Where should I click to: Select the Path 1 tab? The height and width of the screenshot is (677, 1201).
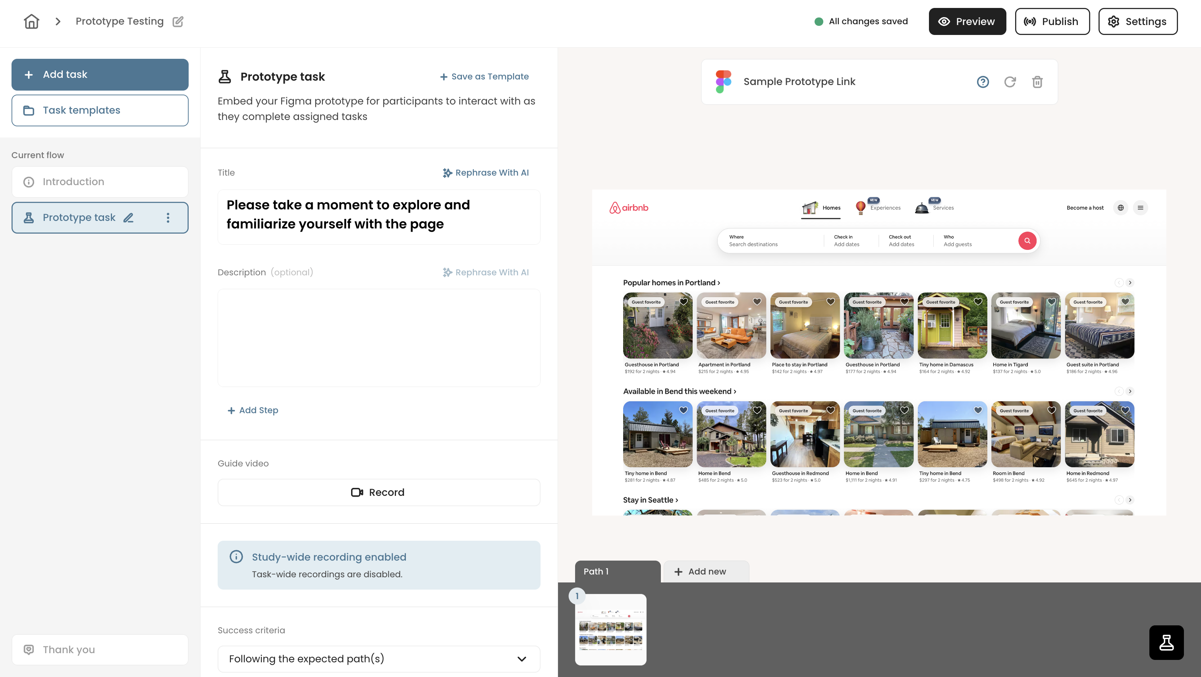click(x=618, y=571)
